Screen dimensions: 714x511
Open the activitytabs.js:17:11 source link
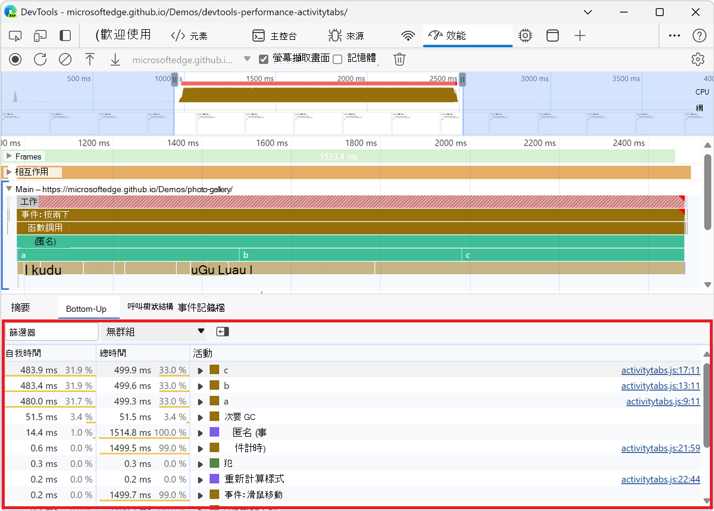pos(660,370)
